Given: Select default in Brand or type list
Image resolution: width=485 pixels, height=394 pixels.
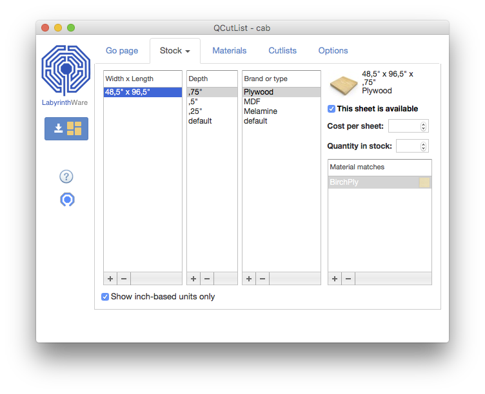Looking at the screenshot, I should click(281, 121).
